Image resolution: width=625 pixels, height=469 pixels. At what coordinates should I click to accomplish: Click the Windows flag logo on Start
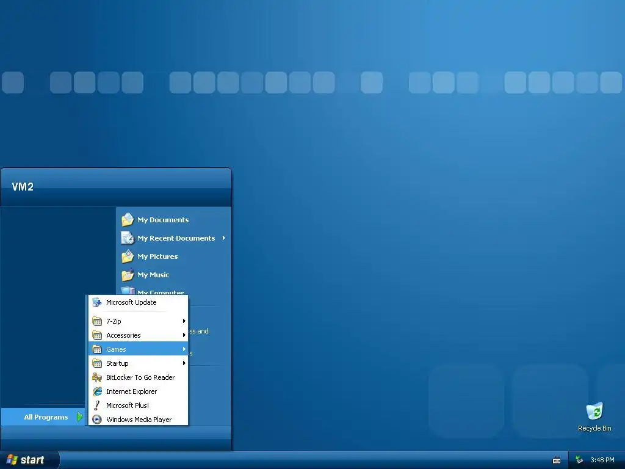[x=12, y=460]
